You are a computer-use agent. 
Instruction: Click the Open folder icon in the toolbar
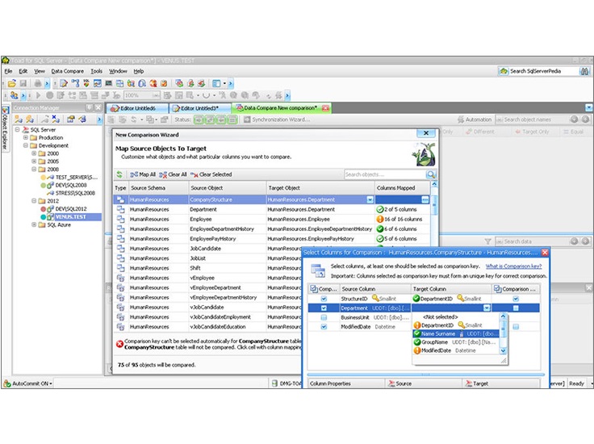click(x=12, y=83)
